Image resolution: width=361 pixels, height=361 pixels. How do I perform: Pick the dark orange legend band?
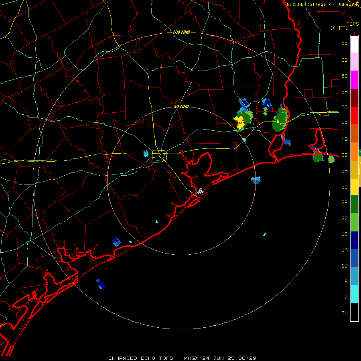coord(354,133)
